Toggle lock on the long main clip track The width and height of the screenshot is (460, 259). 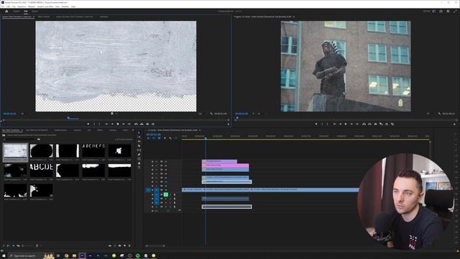[x=152, y=190]
